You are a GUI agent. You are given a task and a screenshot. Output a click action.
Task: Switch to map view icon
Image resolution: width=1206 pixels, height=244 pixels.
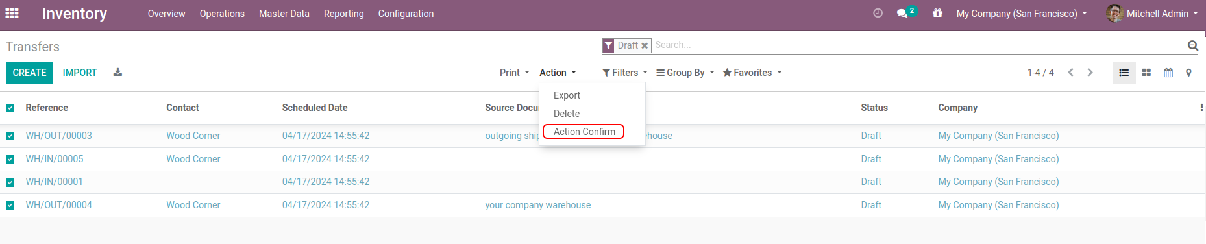click(x=1188, y=73)
